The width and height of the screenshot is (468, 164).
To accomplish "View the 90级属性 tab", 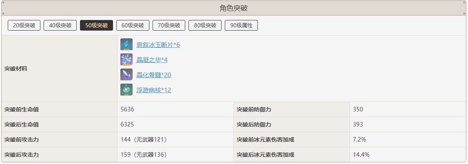I will [x=241, y=25].
